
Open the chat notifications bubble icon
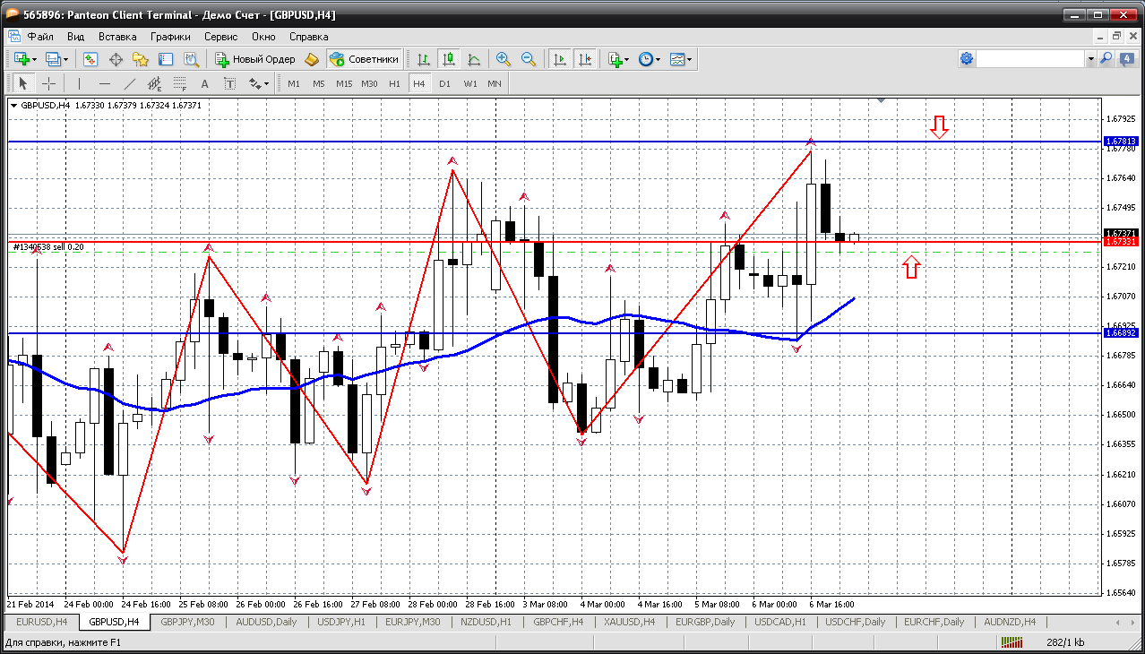tap(1125, 58)
